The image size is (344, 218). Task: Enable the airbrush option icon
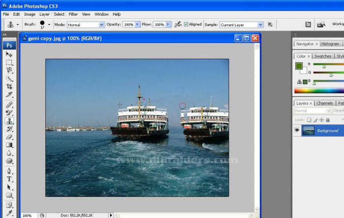[178, 24]
